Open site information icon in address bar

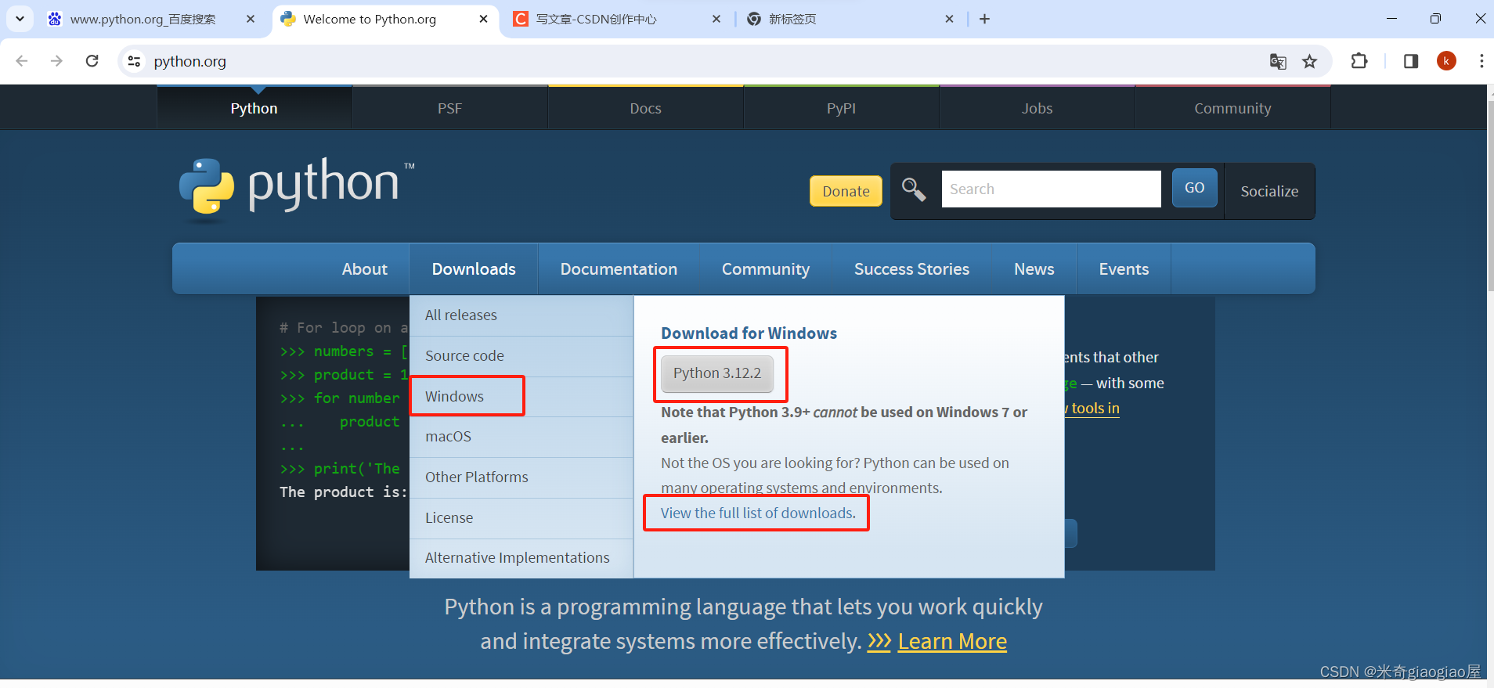tap(134, 61)
